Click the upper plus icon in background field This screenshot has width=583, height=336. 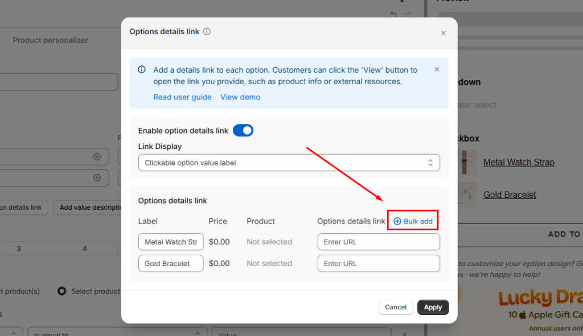tap(97, 156)
